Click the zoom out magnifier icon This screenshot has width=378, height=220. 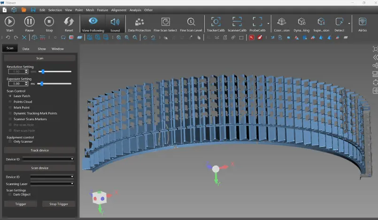127,38
